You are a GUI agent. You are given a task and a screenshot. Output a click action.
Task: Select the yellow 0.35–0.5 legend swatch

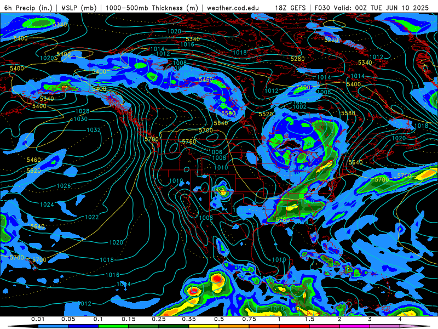pos(204,326)
